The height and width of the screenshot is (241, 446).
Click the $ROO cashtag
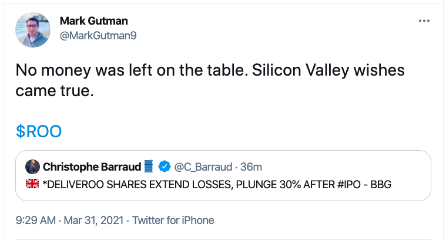click(39, 131)
